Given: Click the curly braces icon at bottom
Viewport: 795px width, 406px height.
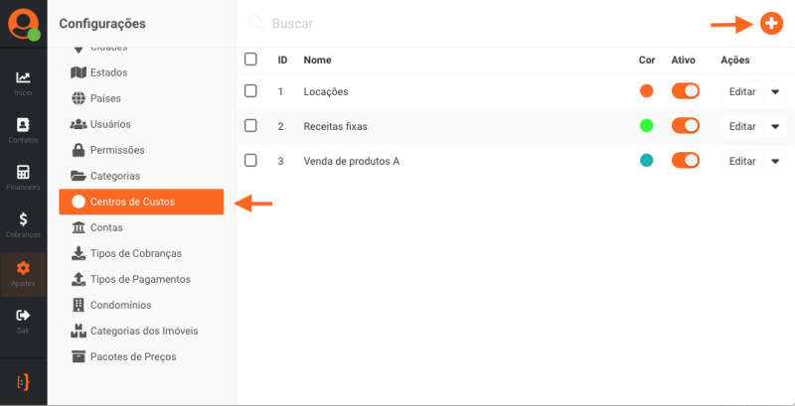Looking at the screenshot, I should click(x=23, y=382).
